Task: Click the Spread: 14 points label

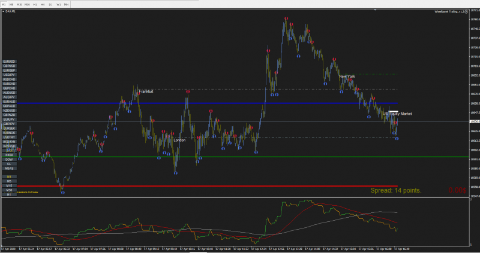Action: click(x=396, y=190)
